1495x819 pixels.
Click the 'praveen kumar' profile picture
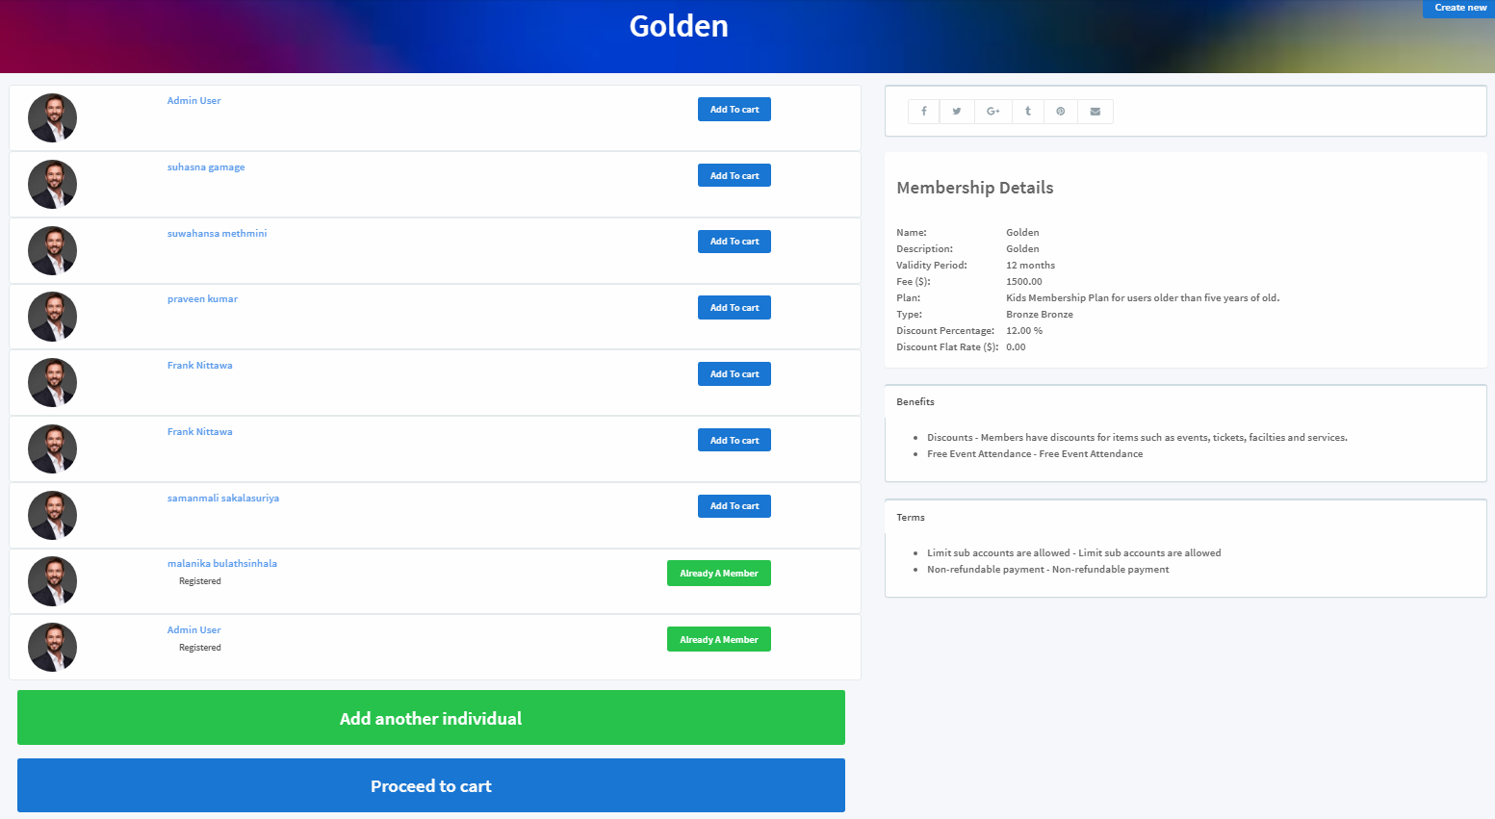pos(53,317)
